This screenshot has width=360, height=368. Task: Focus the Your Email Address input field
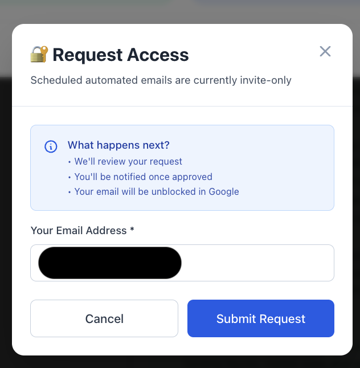[256, 263]
